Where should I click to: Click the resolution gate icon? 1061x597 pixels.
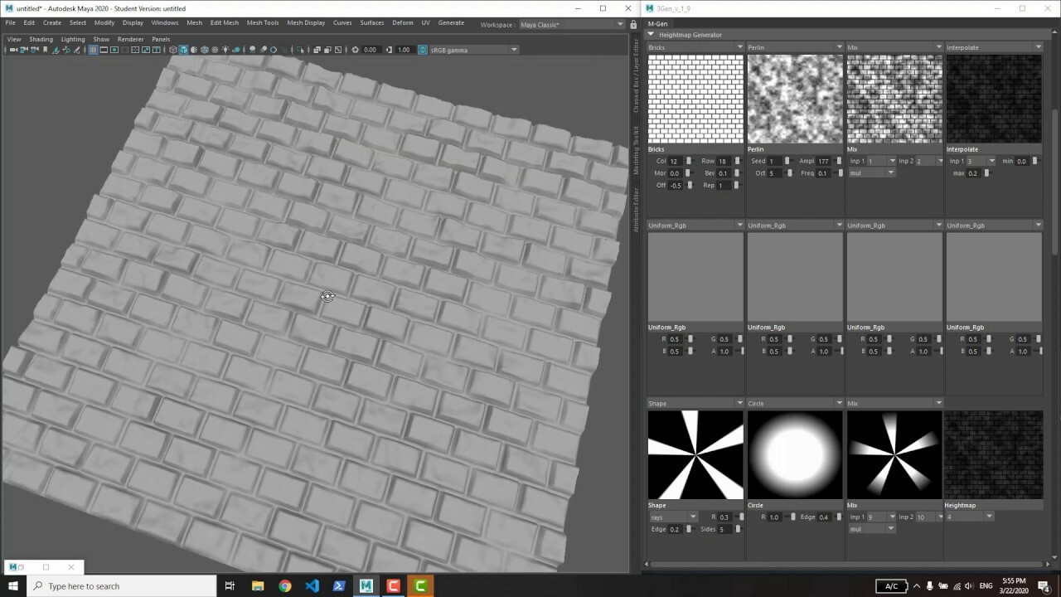click(114, 49)
